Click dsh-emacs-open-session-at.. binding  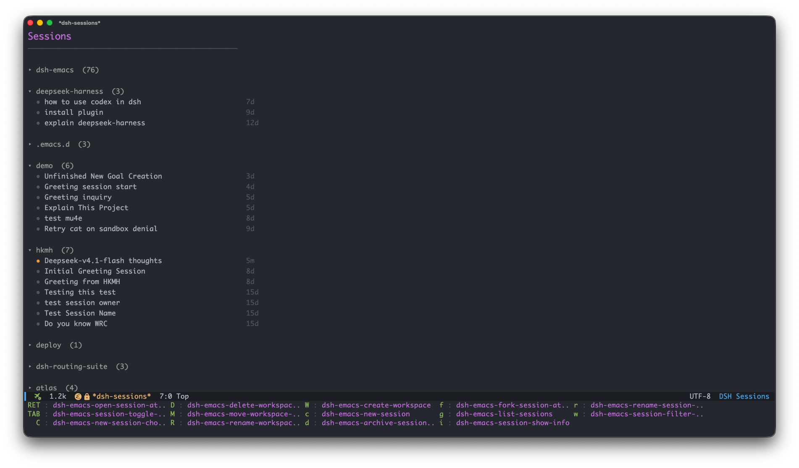[x=109, y=405]
